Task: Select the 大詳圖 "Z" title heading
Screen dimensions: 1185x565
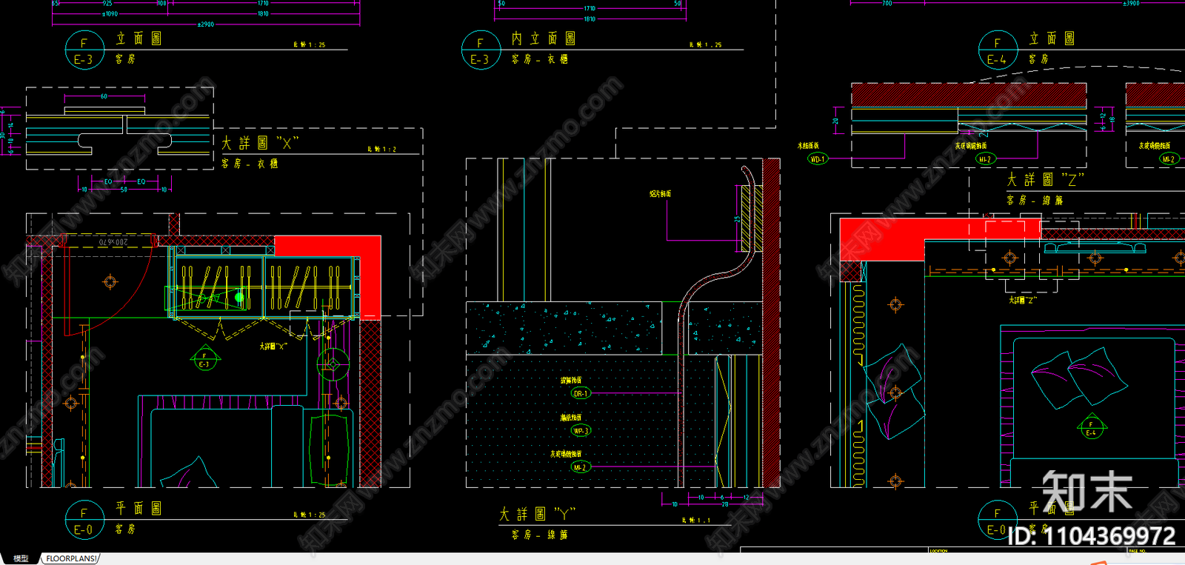Action: point(1045,179)
